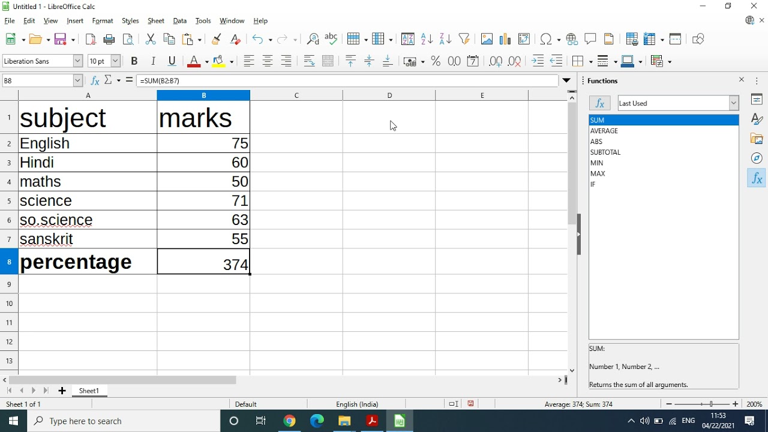Click the Undo arrow icon
The width and height of the screenshot is (768, 432).
click(257, 39)
